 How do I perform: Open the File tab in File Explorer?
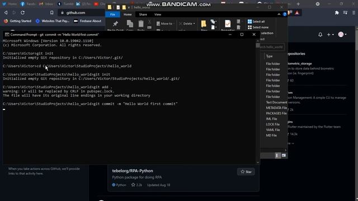pyautogui.click(x=112, y=15)
